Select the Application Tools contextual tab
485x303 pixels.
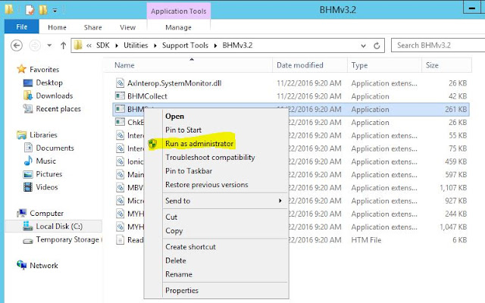[x=179, y=11]
